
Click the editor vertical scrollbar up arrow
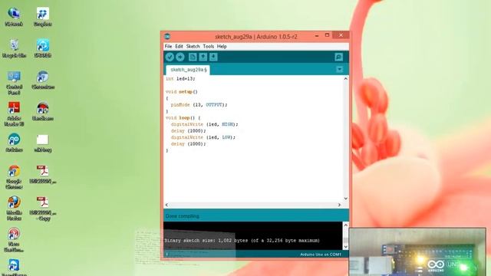pos(346,79)
